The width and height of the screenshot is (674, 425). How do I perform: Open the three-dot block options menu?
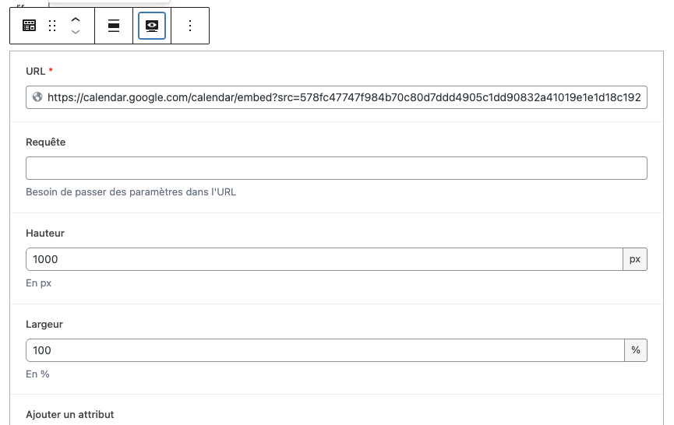pyautogui.click(x=190, y=26)
